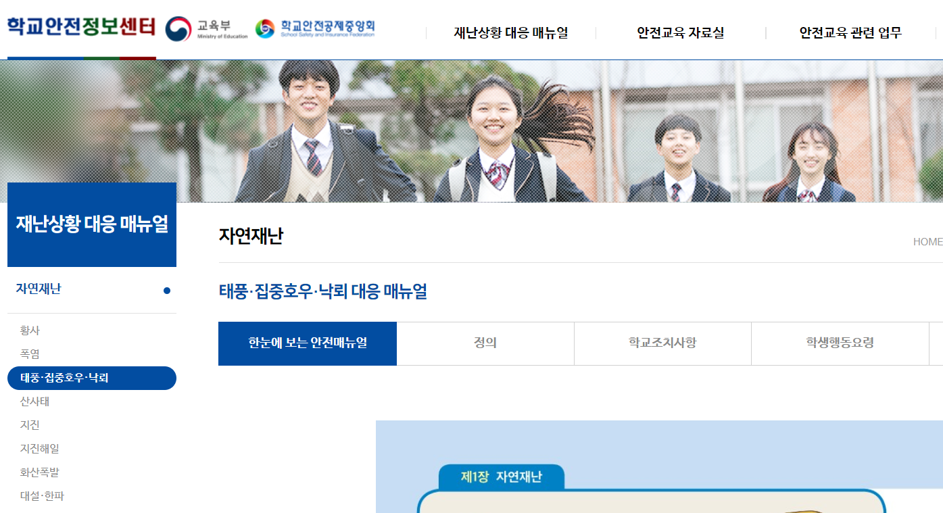Switch to the 학교조치사항 tab
The height and width of the screenshot is (513, 943).
(662, 343)
